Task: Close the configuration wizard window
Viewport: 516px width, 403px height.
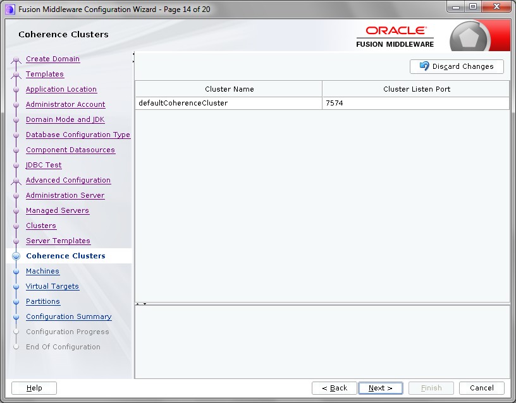Action: [x=496, y=6]
